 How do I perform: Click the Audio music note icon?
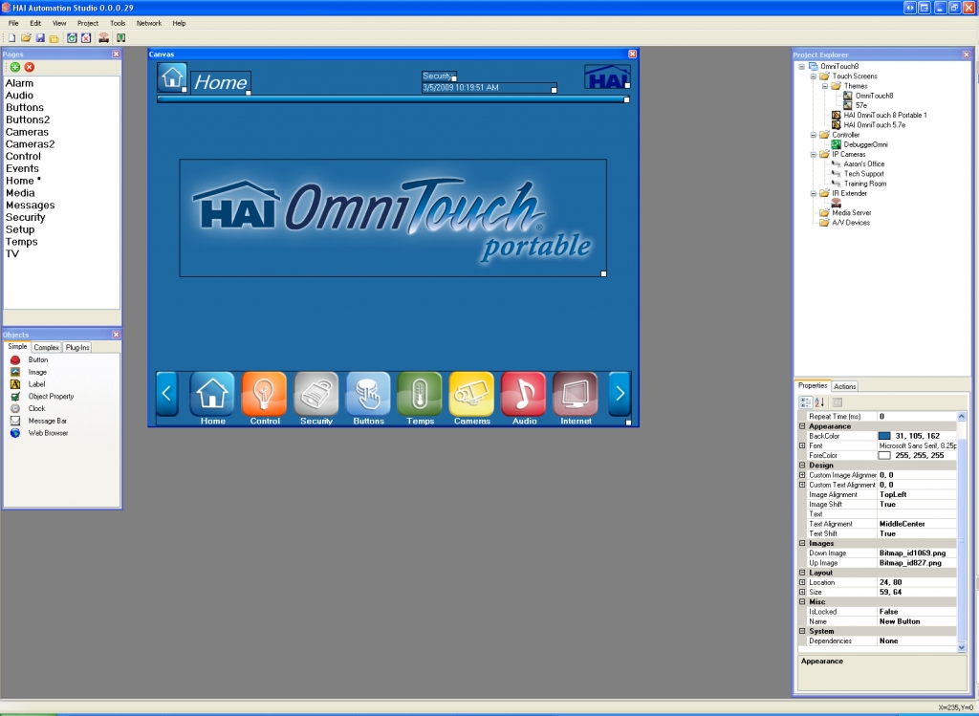524,394
